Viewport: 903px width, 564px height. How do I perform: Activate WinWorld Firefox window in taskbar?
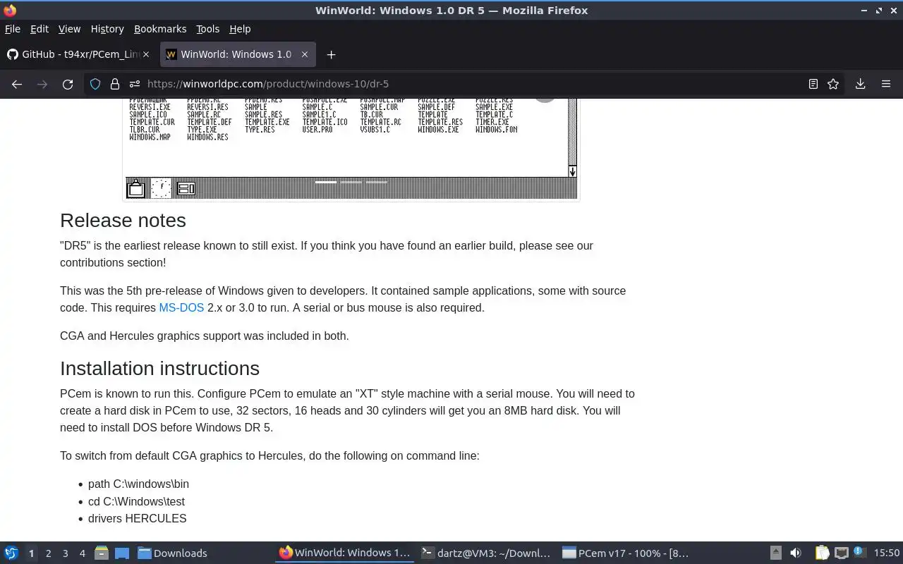tap(344, 553)
